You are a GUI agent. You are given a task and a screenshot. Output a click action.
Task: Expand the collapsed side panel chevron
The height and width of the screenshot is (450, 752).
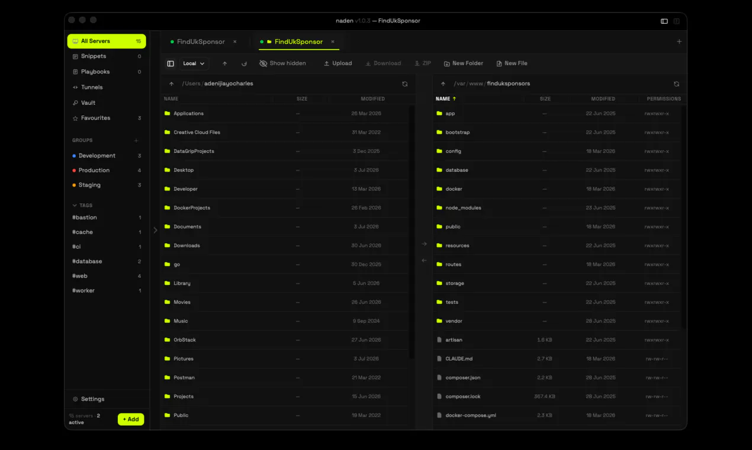155,230
